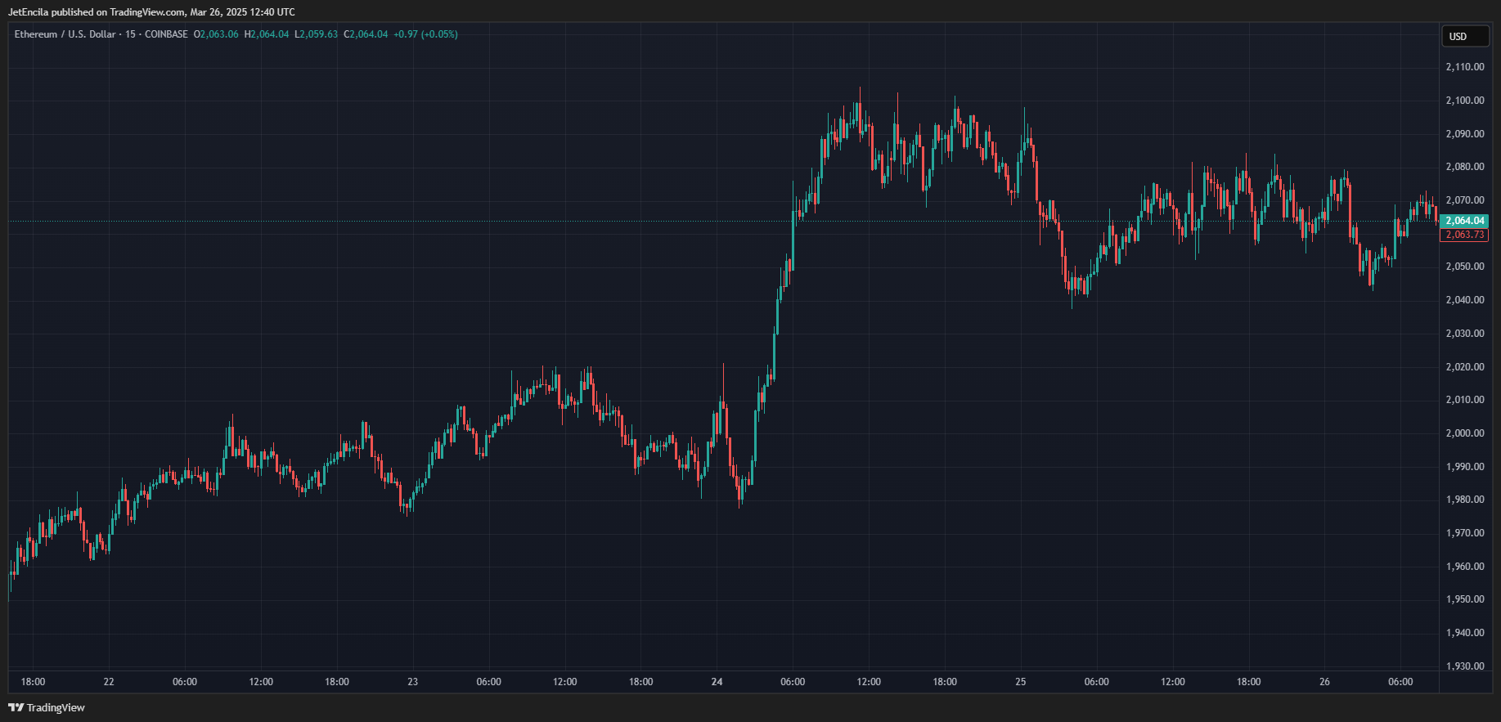This screenshot has height=722, width=1501.
Task: Click the 2,080.00 price axis label
Action: click(1465, 167)
